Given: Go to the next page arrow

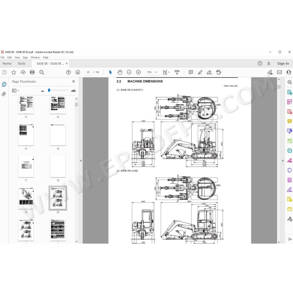Looking at the screenshot, I should pyautogui.click(x=78, y=72).
